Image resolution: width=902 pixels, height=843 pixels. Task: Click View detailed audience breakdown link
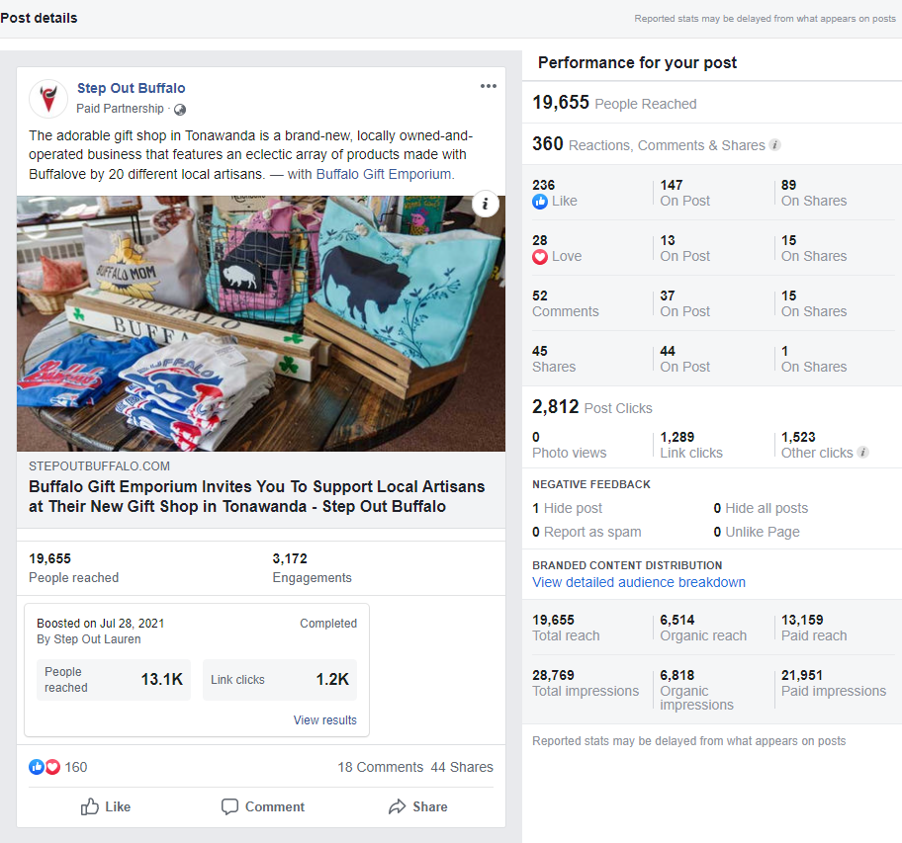click(x=639, y=582)
